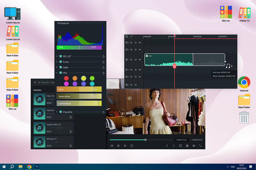Viewport: 256px width, 170px height.
Task: Select the orange HSL color swatch
Action: pos(75,78)
